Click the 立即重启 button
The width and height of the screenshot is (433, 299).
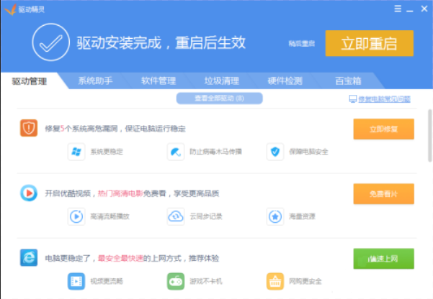[x=369, y=43]
